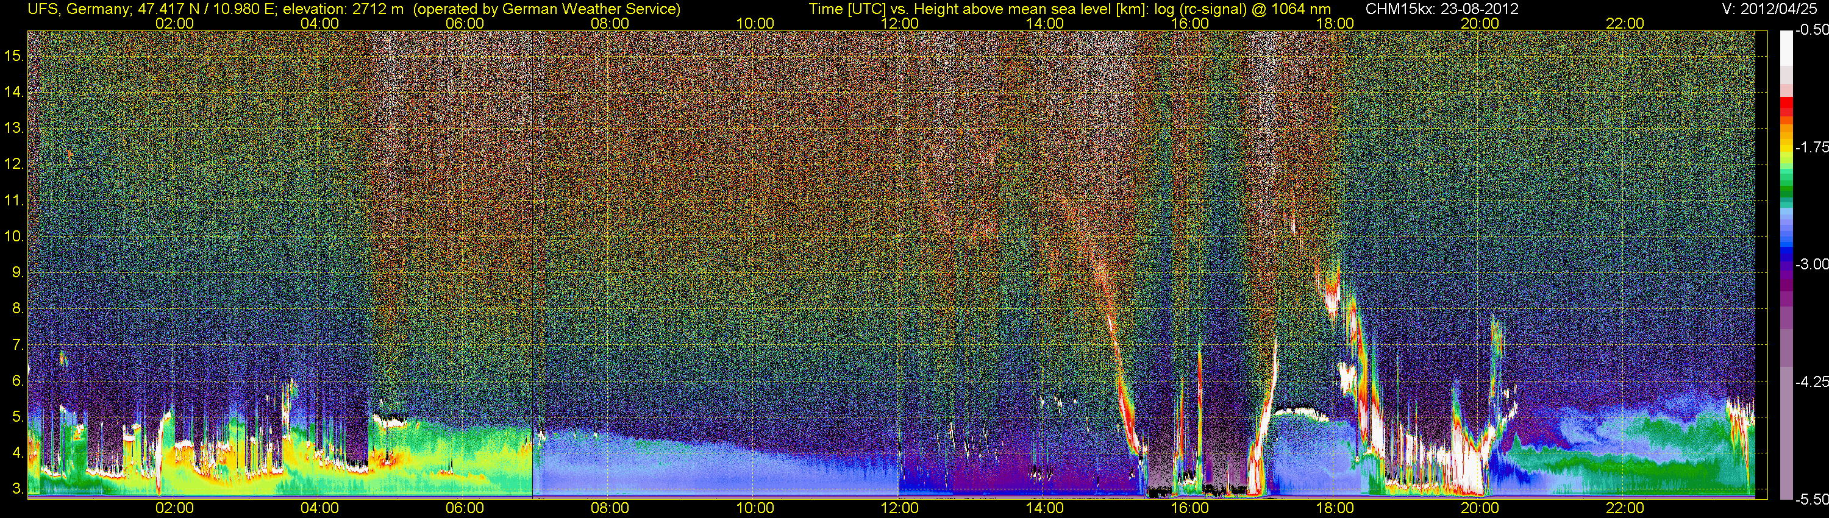Click the color scale value -5.50
The width and height of the screenshot is (1829, 518).
point(1811,499)
